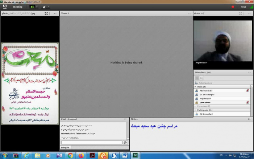This screenshot has width=254, height=159.
Task: Open Google Chrome from the Windows taskbar
Action: (70, 155)
